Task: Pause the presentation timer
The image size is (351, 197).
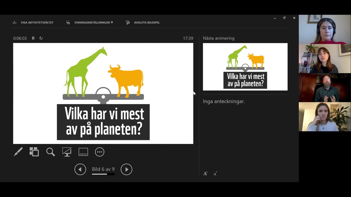Action: (x=33, y=38)
